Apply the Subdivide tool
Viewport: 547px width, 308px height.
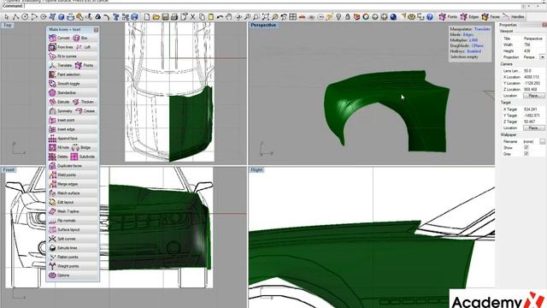[84, 157]
